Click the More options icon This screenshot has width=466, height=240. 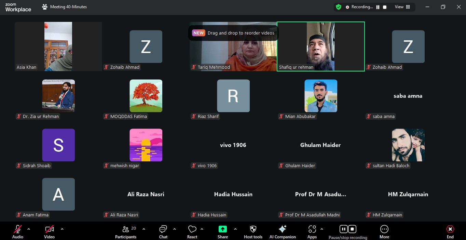pyautogui.click(x=384, y=229)
